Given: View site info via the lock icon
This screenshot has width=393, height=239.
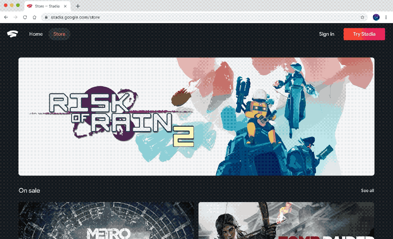Looking at the screenshot, I should coord(46,17).
